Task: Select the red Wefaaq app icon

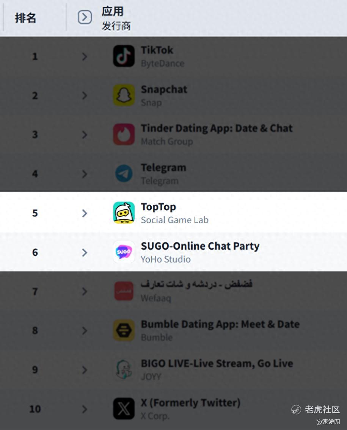Action: [x=124, y=291]
